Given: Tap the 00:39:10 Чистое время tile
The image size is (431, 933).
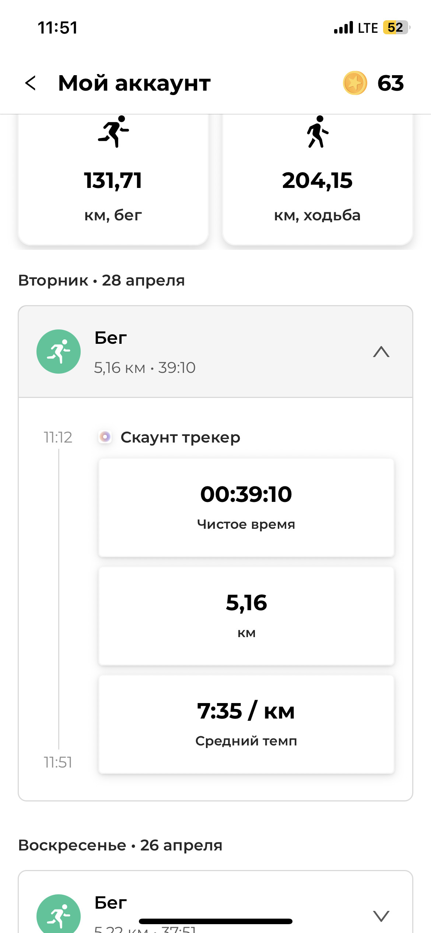Looking at the screenshot, I should (x=246, y=508).
